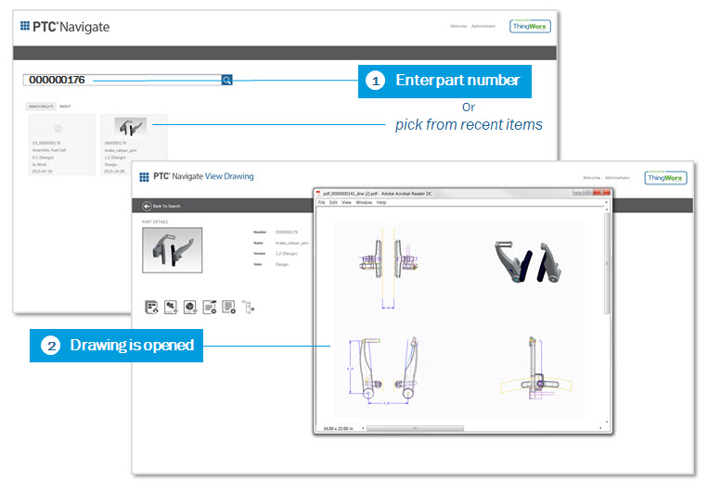Open the brake caliper part details thumbnail

click(x=172, y=250)
